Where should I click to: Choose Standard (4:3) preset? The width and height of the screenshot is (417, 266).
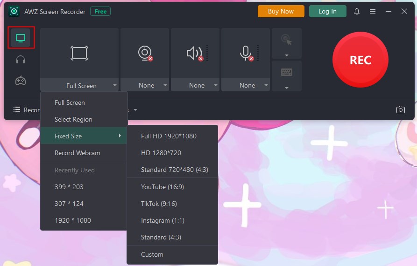172,238
